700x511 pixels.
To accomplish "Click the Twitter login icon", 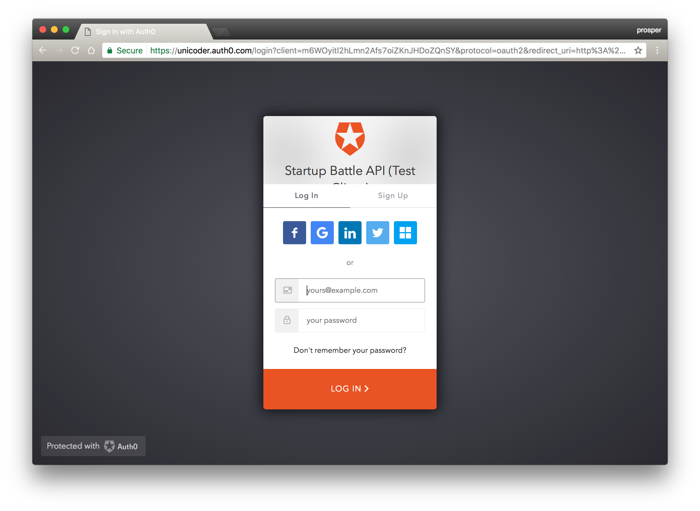I will 378,233.
